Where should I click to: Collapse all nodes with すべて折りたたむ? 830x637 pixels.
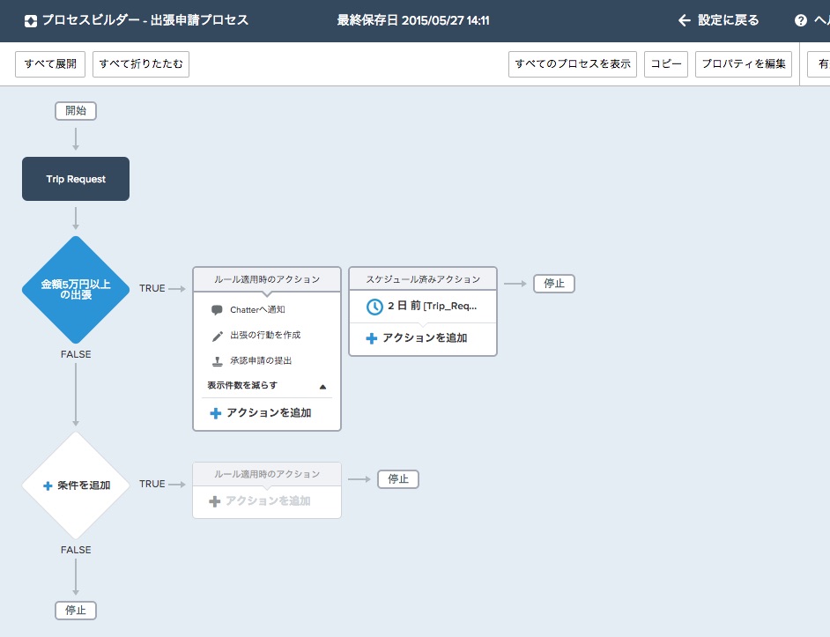click(x=141, y=64)
